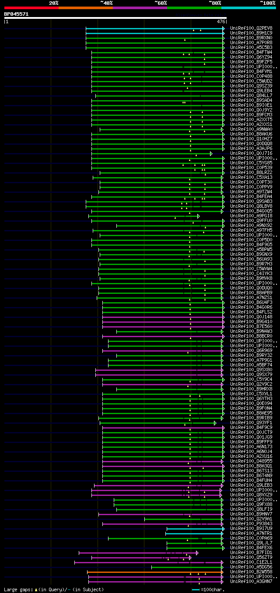Select the UniRef100_Q9FFU0 label
280x593 pixels.
click(x=251, y=220)
